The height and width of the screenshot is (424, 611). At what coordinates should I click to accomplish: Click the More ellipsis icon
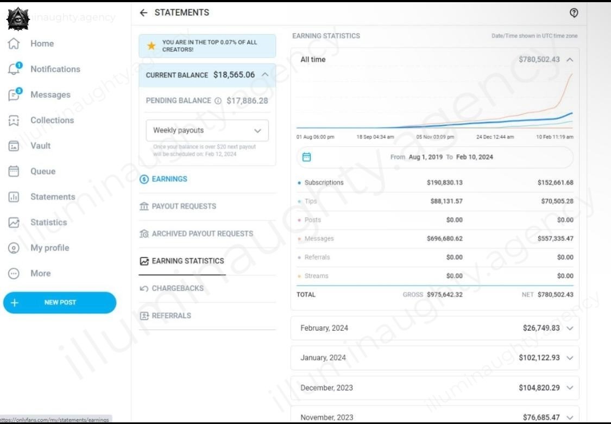[14, 273]
